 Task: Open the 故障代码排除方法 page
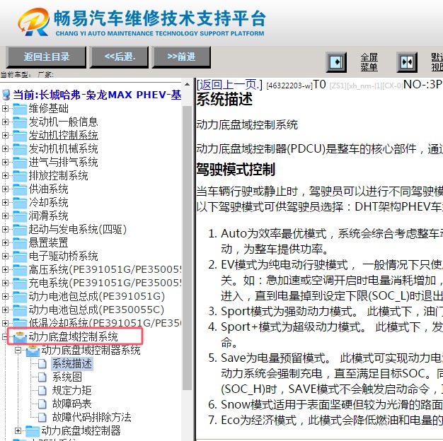(91, 417)
